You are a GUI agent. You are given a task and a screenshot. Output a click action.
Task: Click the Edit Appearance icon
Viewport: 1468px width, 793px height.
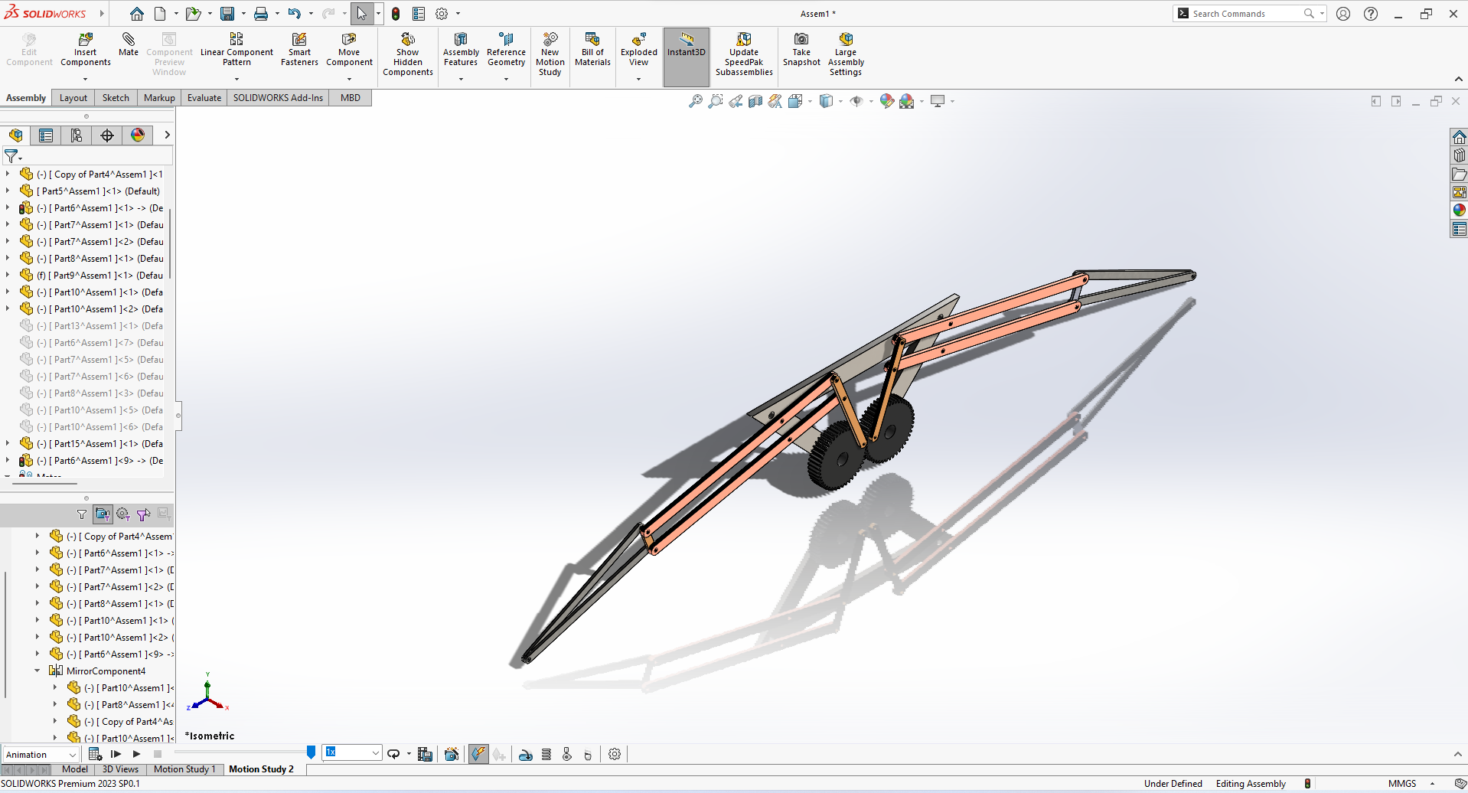[886, 101]
